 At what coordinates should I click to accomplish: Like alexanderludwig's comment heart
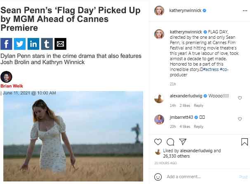coord(240,98)
